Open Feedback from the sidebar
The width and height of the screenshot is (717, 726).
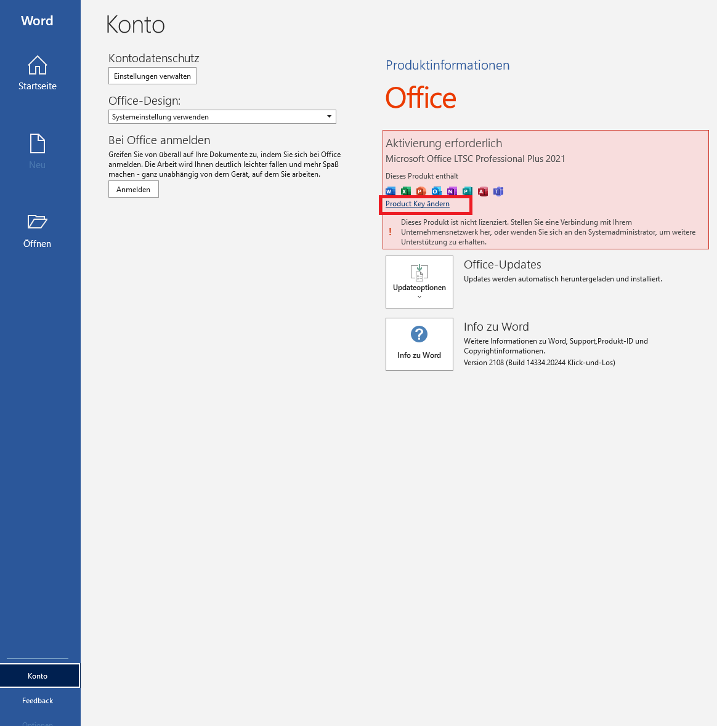[38, 701]
